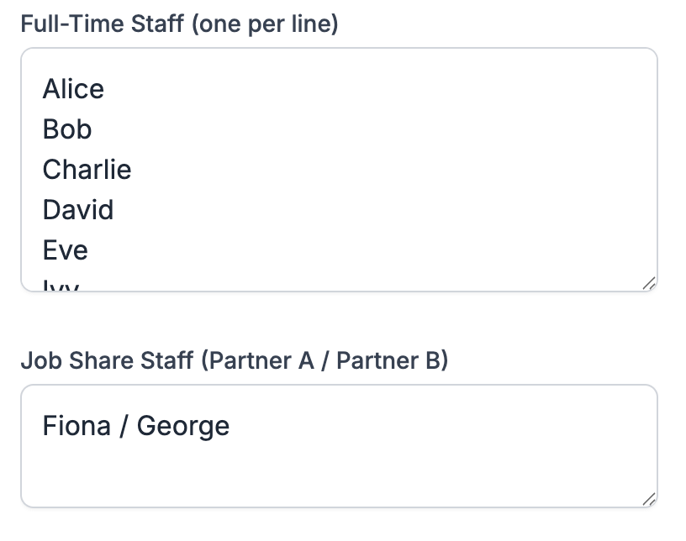This screenshot has width=686, height=541.
Task: Click the slash between Fiona and George
Action: (124, 426)
